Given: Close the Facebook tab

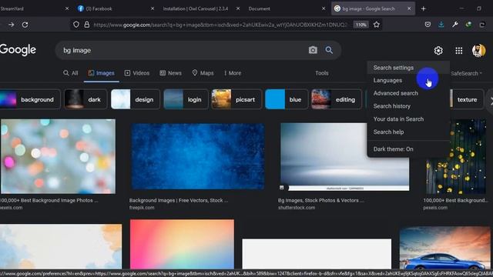Looking at the screenshot, I should pyautogui.click(x=153, y=8).
